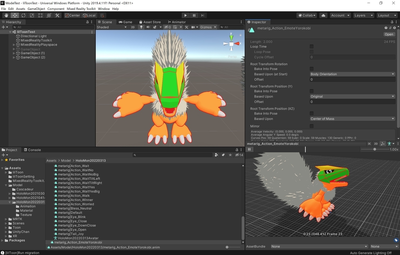Lock the Inspector panel
400x255 pixels.
point(392,22)
